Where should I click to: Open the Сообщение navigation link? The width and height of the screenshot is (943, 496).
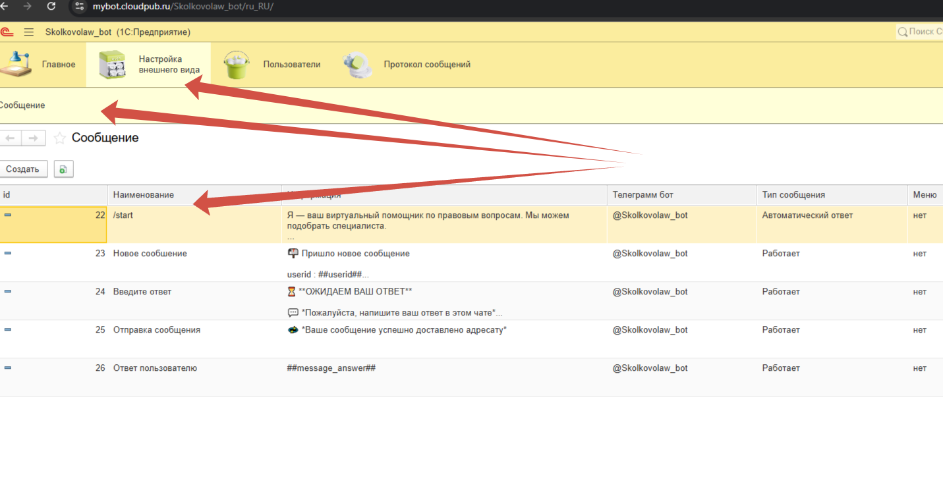[x=22, y=105]
